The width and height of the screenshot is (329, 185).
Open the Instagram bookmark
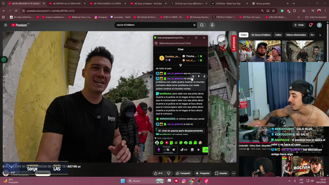[101, 17]
